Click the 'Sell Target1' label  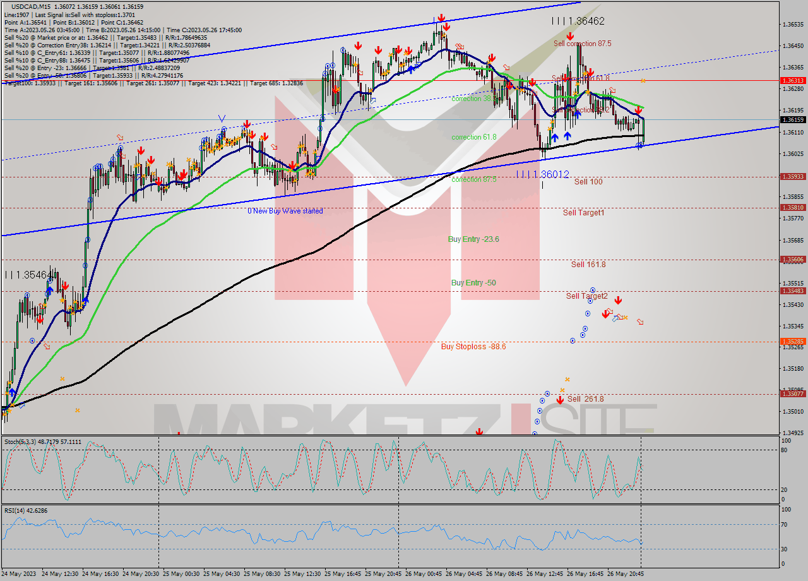click(x=583, y=213)
